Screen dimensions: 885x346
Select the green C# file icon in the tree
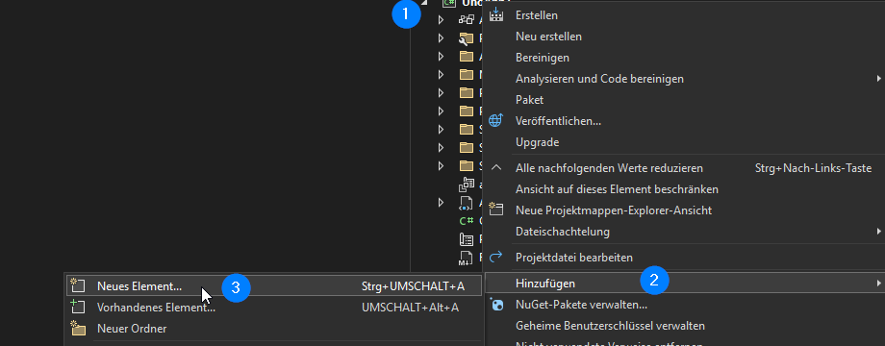[467, 221]
